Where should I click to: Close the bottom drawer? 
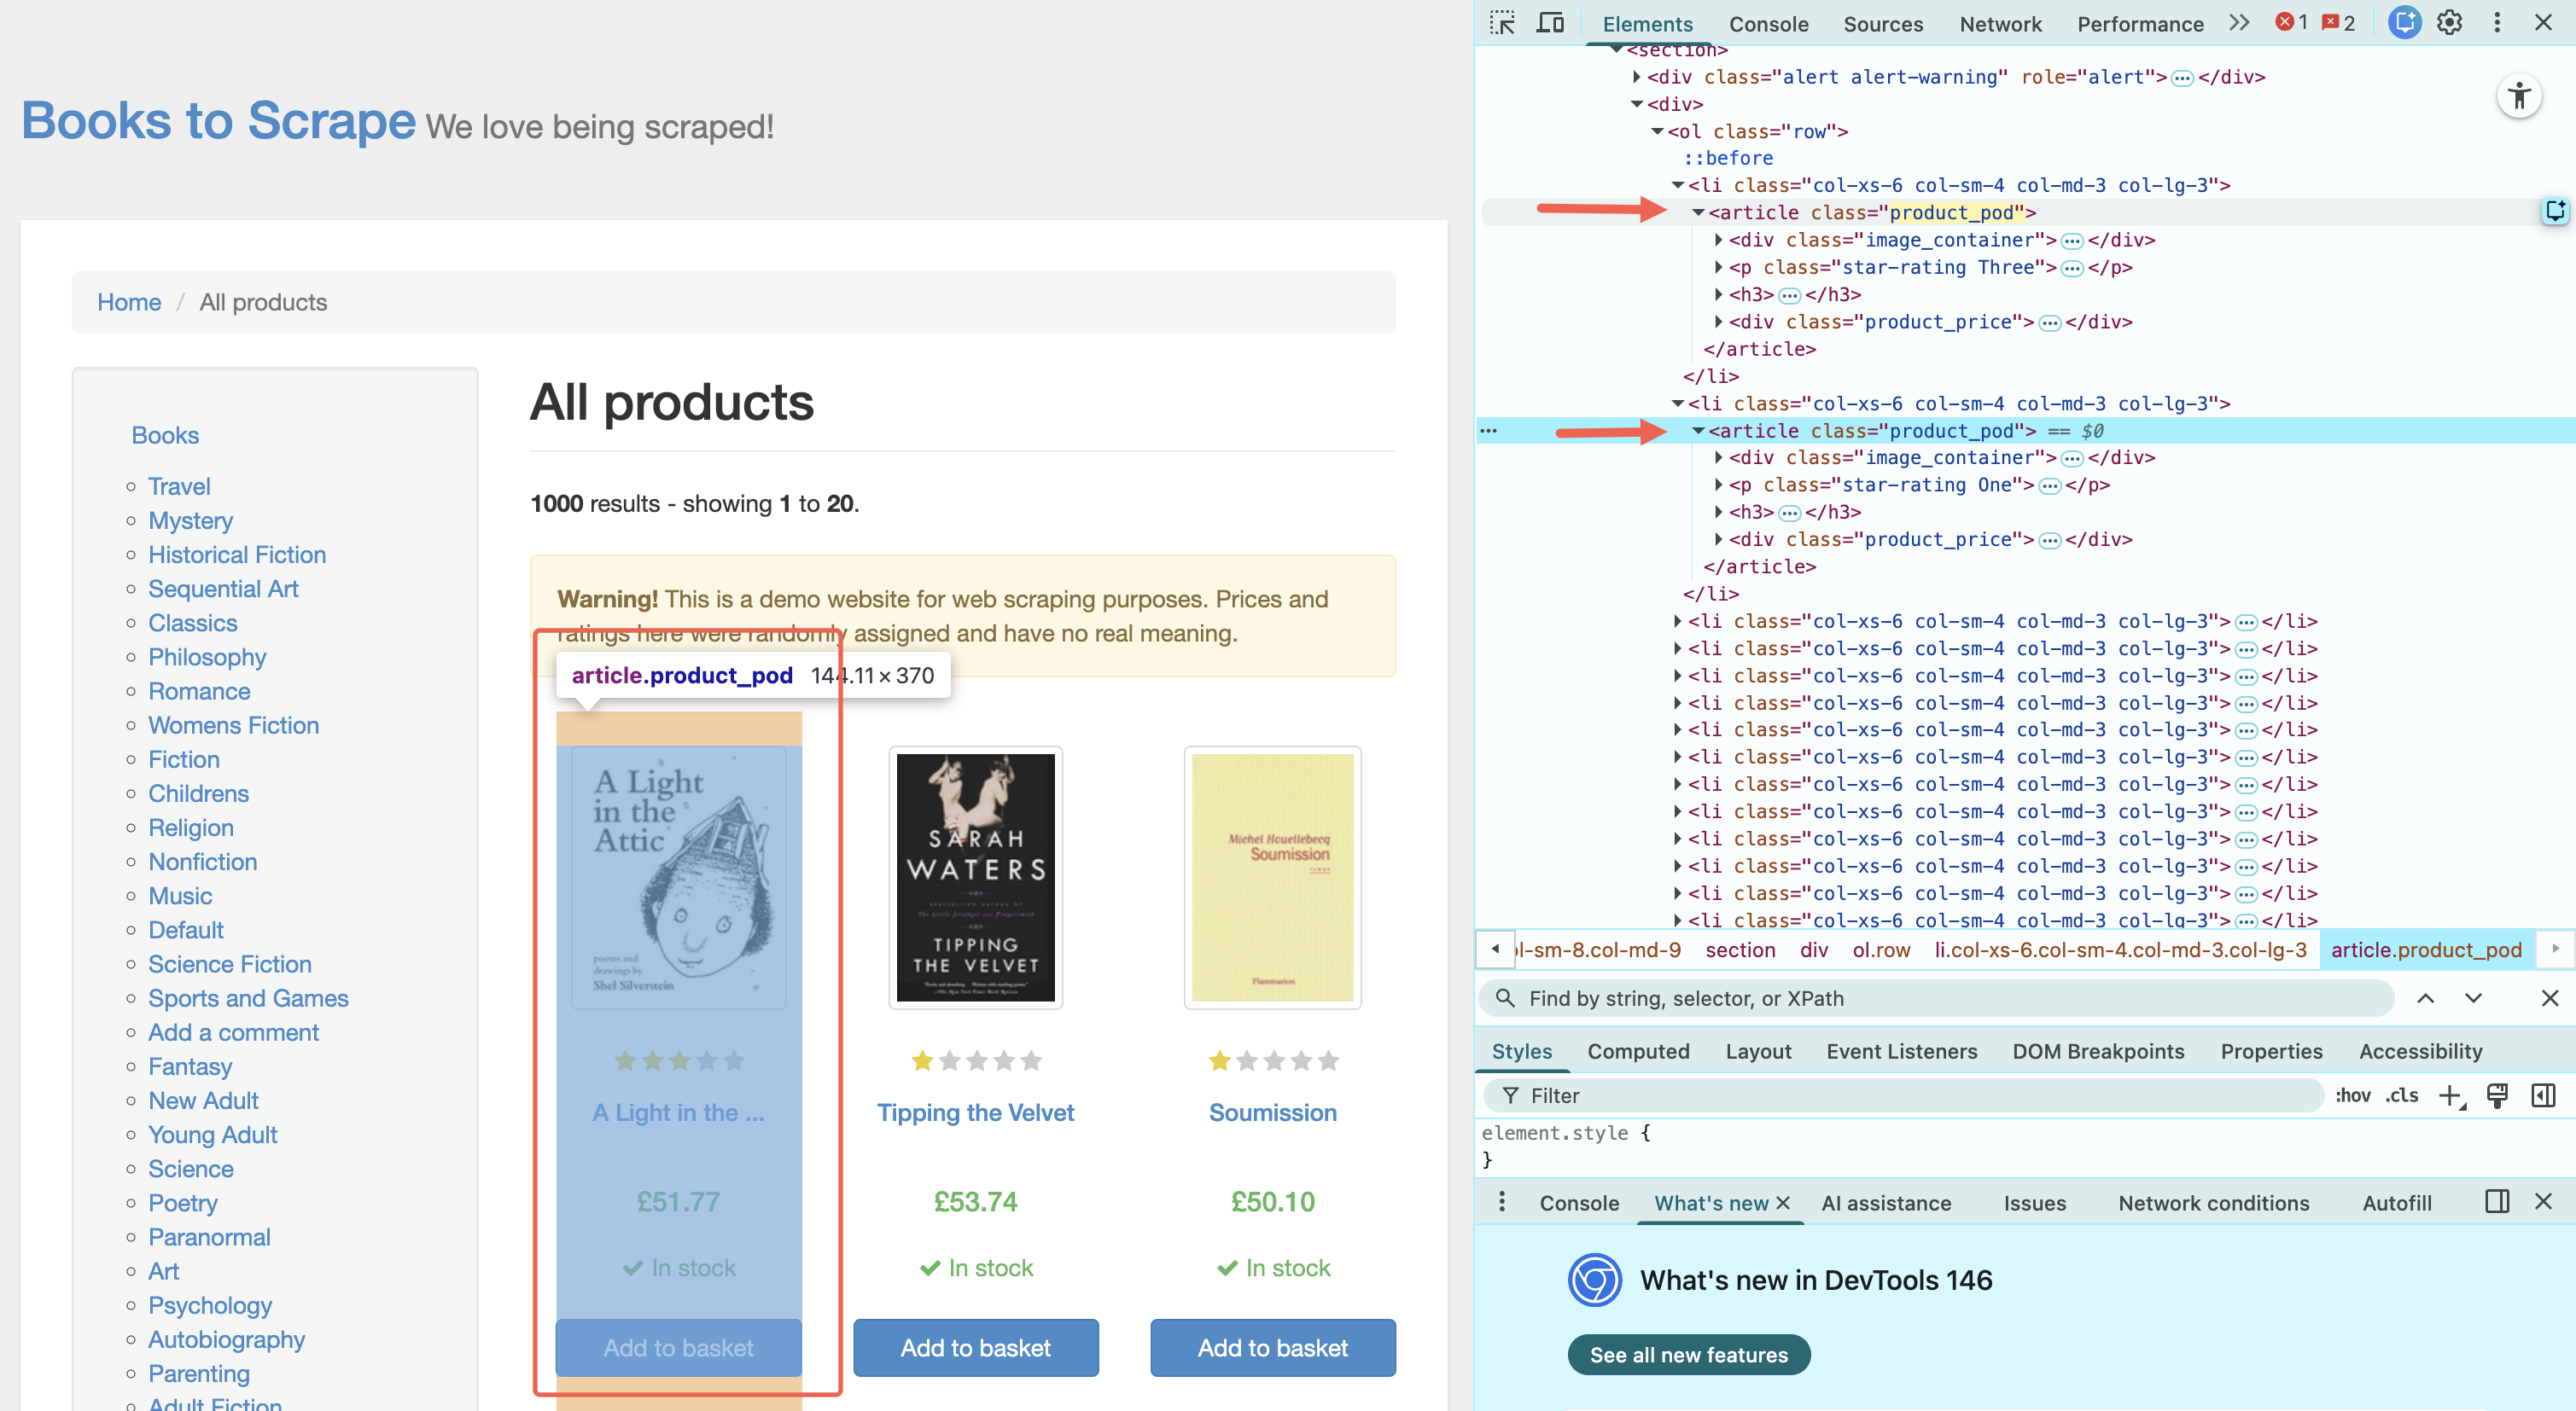coord(2544,1202)
